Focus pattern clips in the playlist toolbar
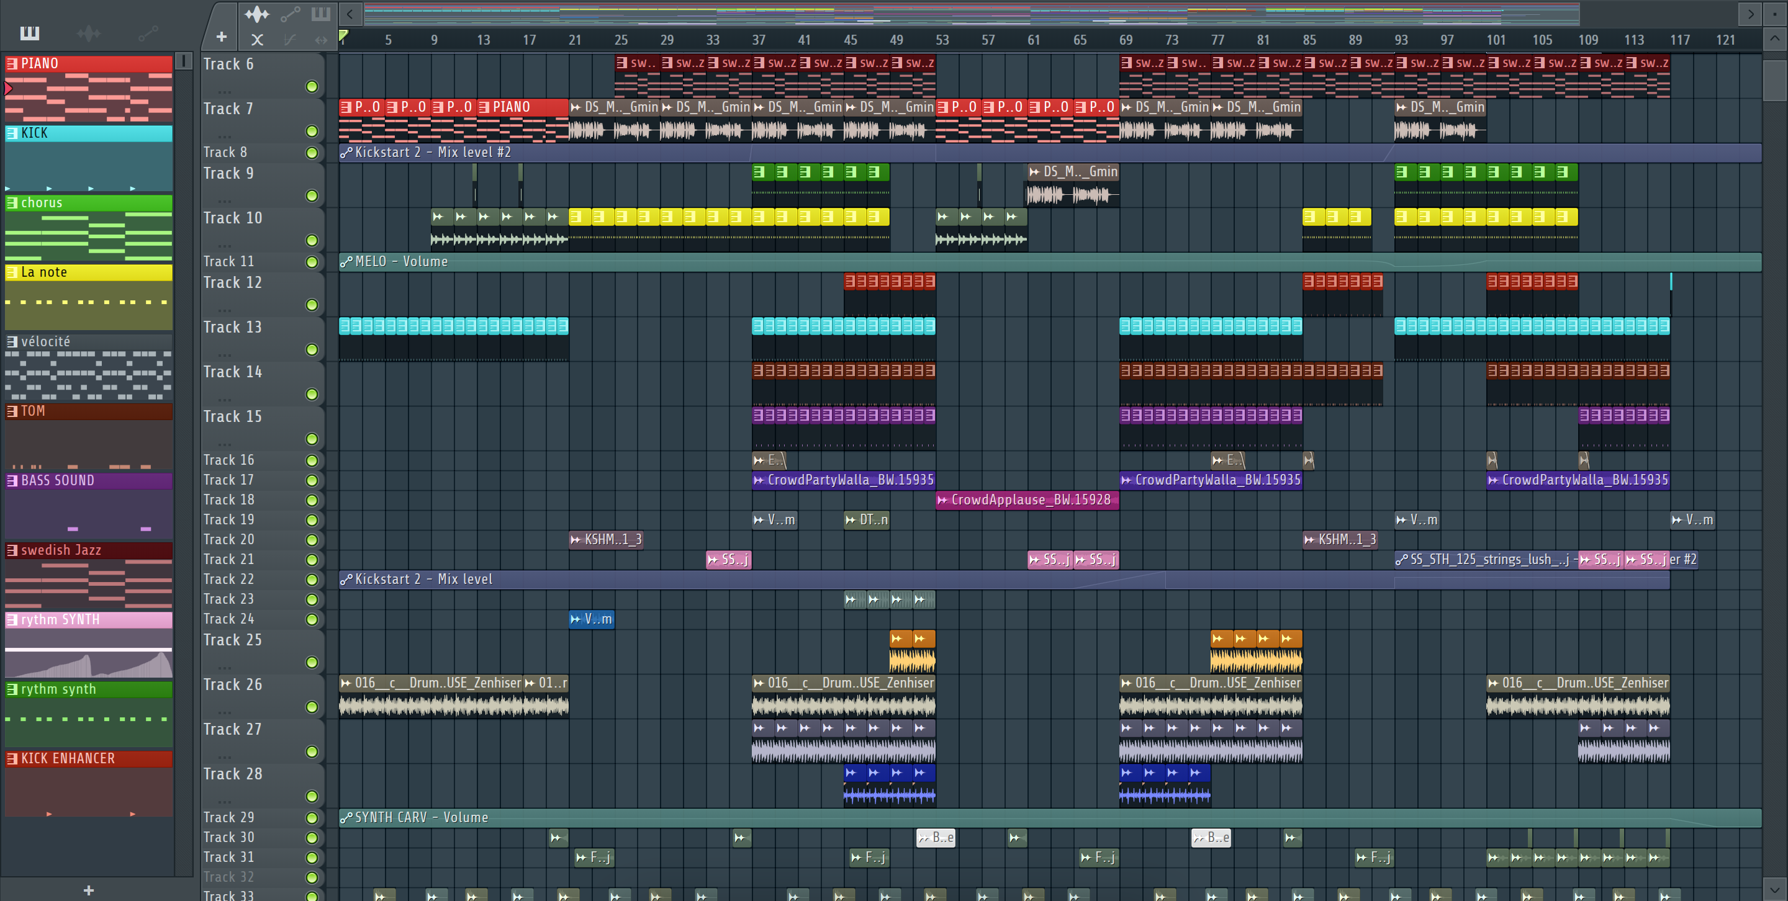Screen dimensions: 1788x901 click(x=321, y=14)
